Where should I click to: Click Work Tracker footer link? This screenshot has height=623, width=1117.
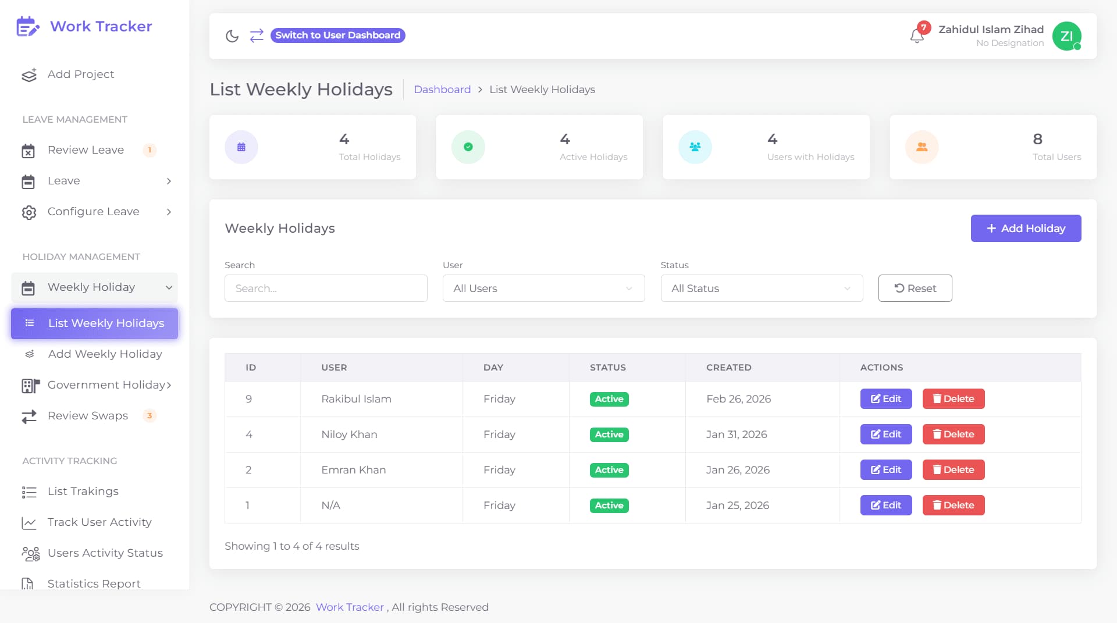point(350,607)
